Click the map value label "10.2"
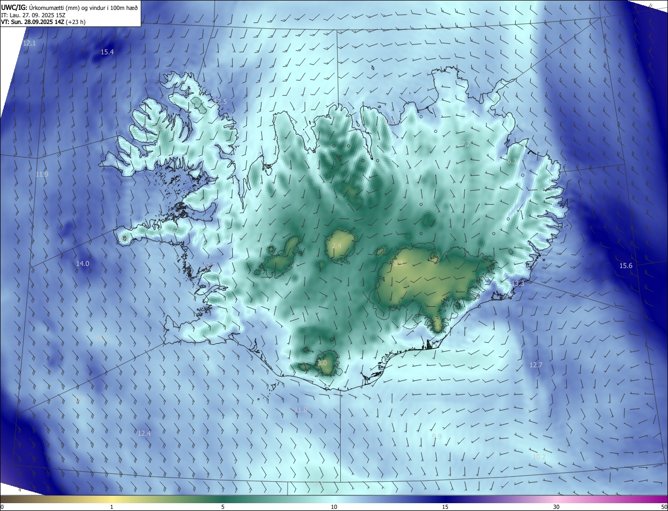The width and height of the screenshot is (668, 511). 539,457
